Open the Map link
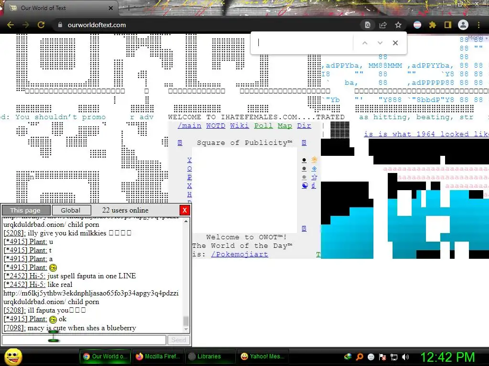489x366 pixels. tap(285, 125)
